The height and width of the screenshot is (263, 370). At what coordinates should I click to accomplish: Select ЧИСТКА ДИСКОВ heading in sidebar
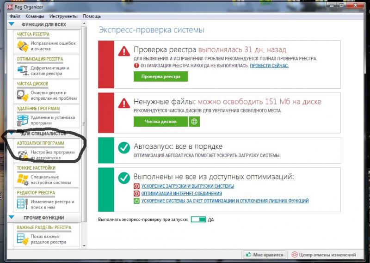[x=32, y=84]
